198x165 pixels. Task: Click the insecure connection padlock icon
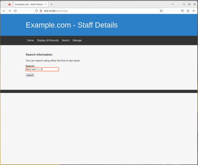pos(41,11)
